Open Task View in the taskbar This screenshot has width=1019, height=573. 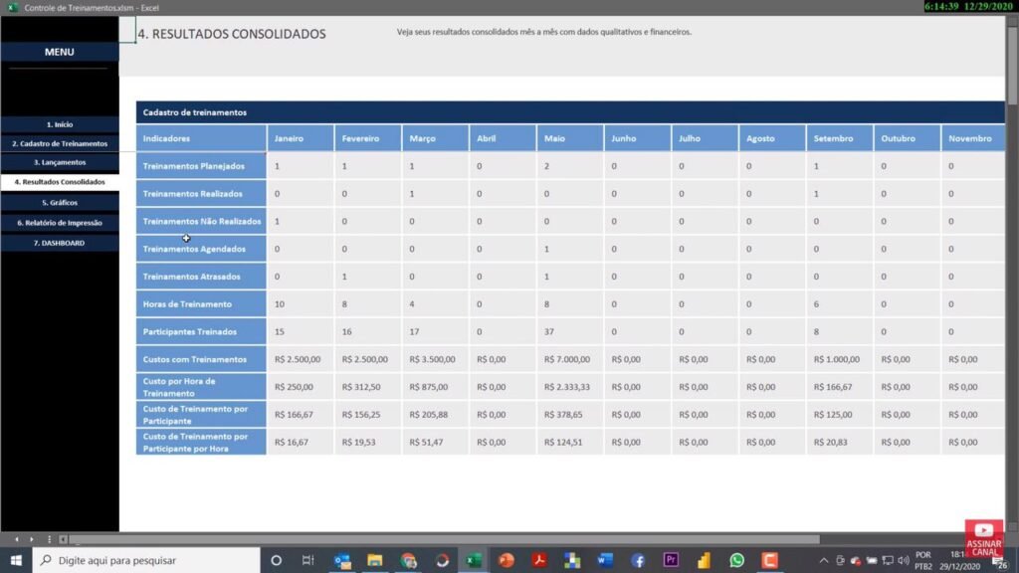click(308, 560)
